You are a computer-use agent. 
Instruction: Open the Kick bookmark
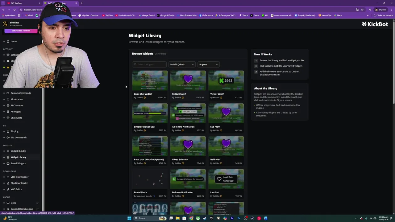coord(265,15)
